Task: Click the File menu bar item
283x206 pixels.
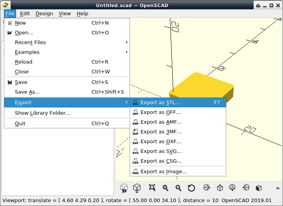Action: tap(10, 14)
